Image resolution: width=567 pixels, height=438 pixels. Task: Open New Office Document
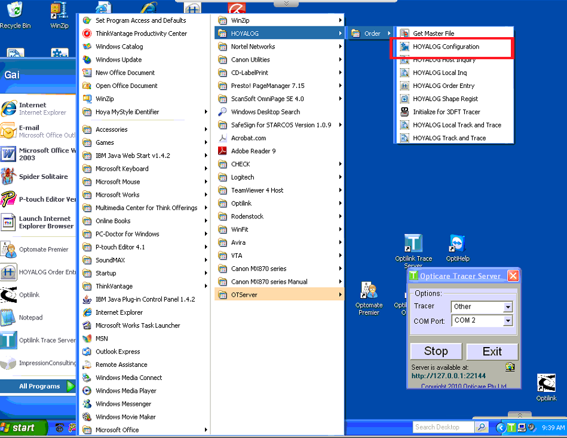click(x=145, y=73)
